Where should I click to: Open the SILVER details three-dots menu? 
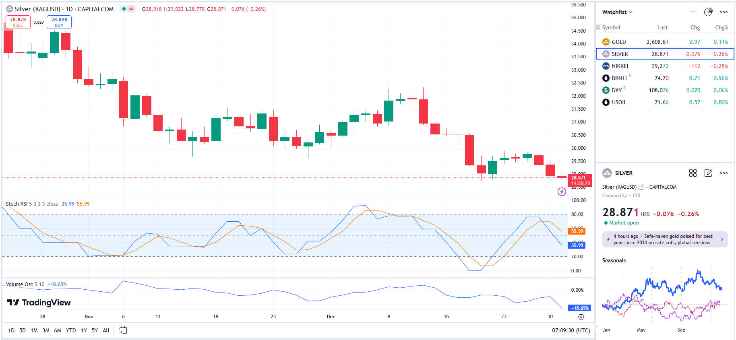[x=724, y=173]
